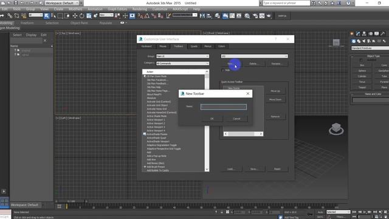Select the Shapes category icon
Viewport: 389px width, 219px height.
tap(359, 41)
